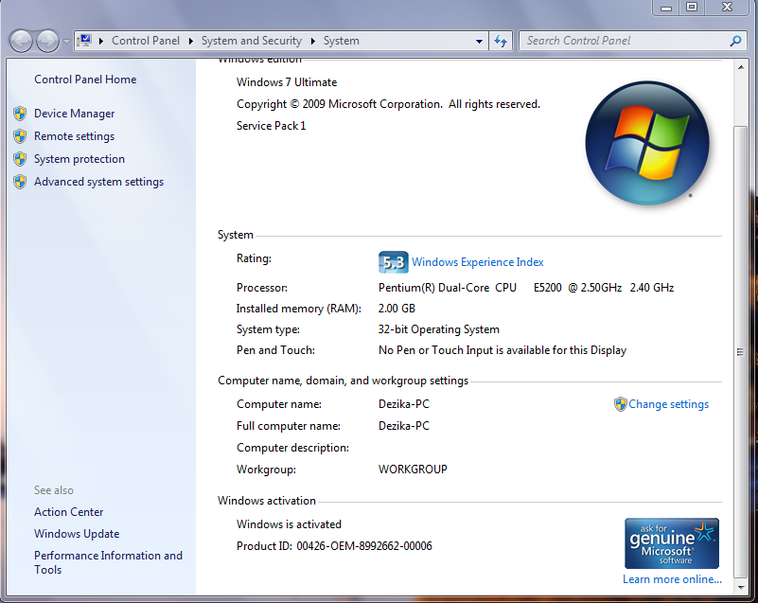The image size is (758, 603).
Task: Click the search magnifier icon
Action: (x=735, y=41)
